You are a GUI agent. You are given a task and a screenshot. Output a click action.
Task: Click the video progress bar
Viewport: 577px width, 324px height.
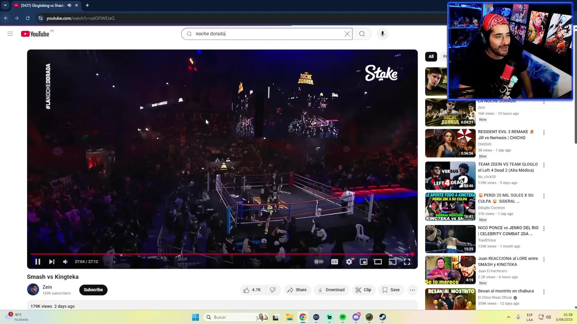[222, 254]
